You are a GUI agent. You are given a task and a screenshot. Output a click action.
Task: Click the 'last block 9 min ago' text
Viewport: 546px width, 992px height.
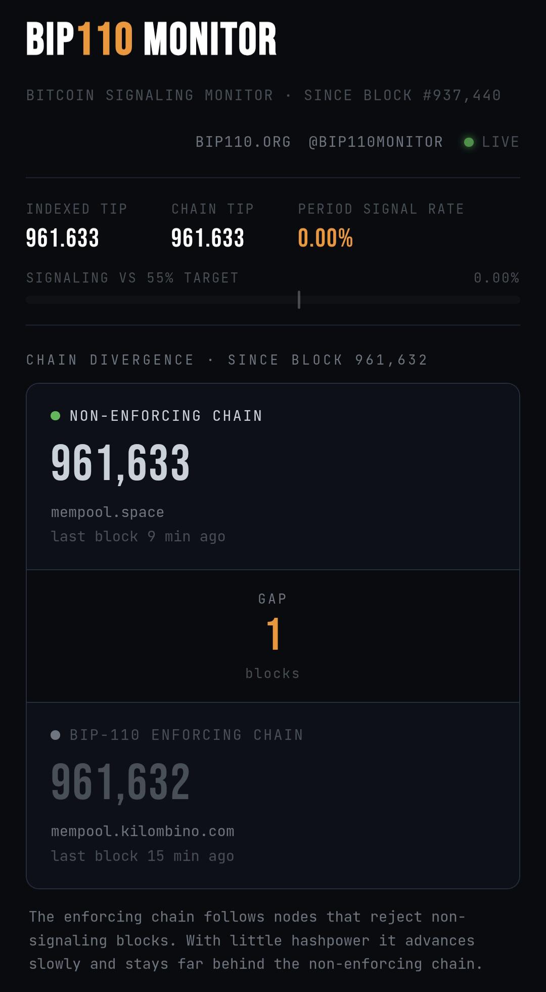(x=138, y=537)
